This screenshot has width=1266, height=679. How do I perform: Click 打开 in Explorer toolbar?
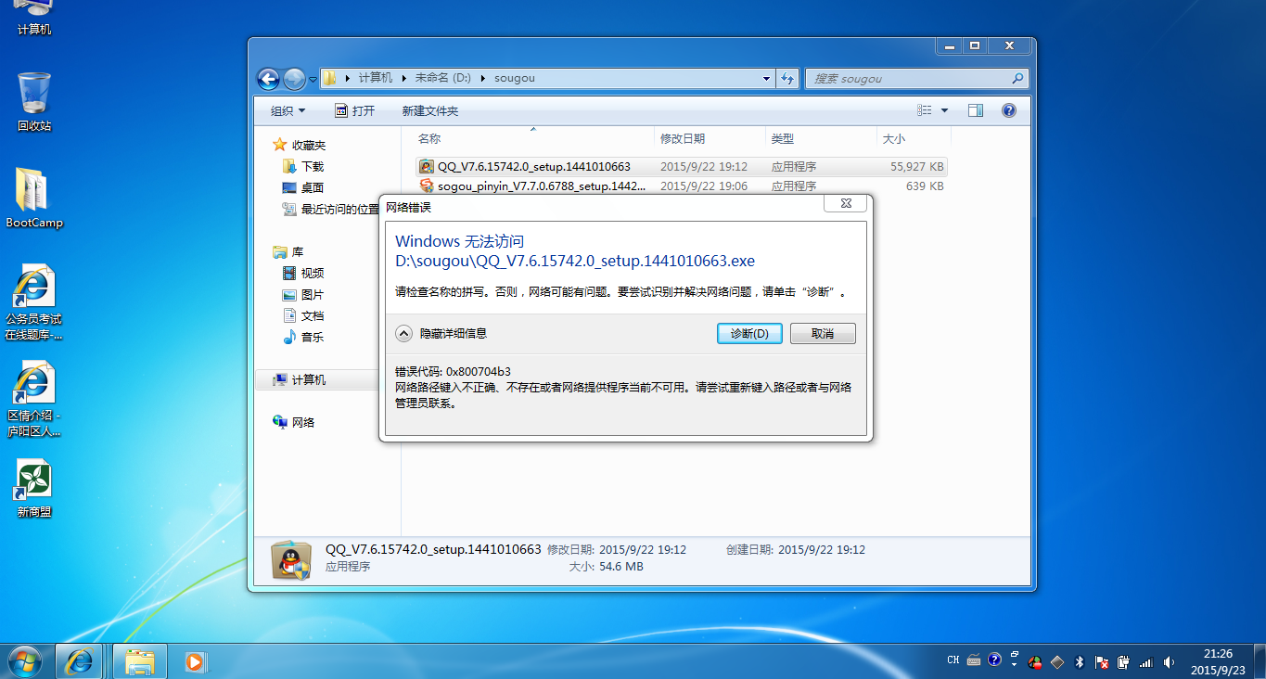click(354, 110)
